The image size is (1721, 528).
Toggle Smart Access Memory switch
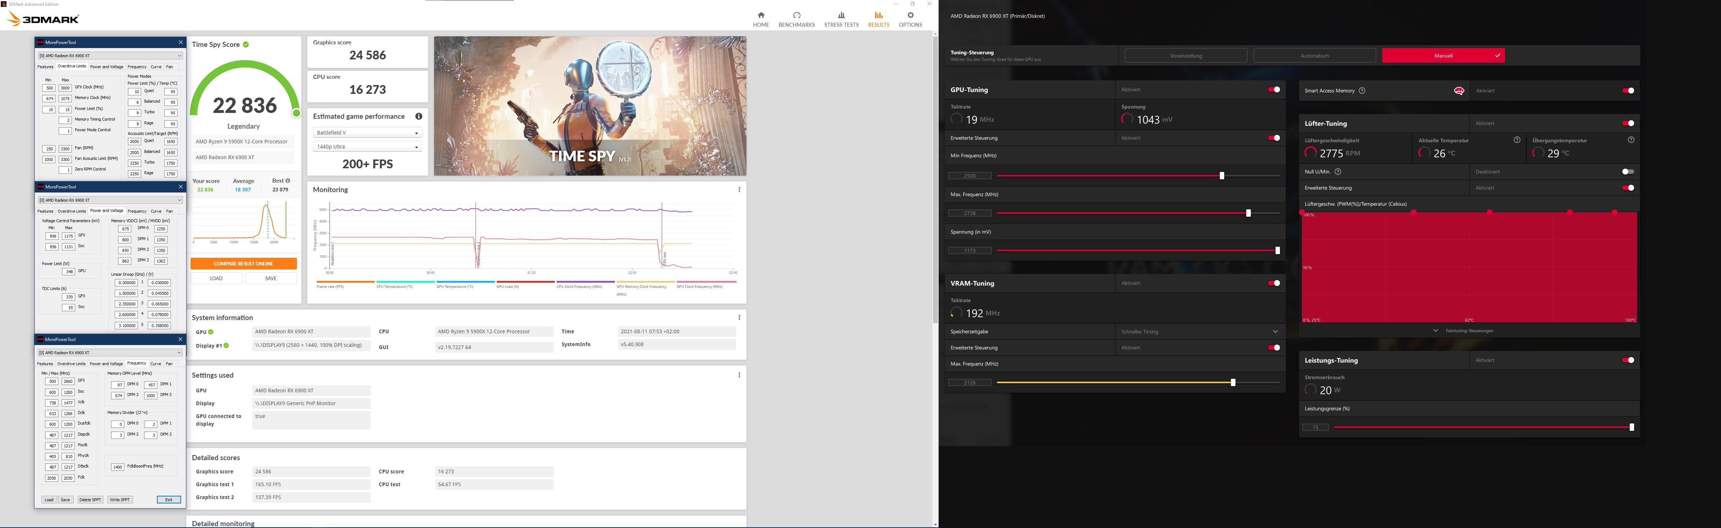pos(1628,91)
